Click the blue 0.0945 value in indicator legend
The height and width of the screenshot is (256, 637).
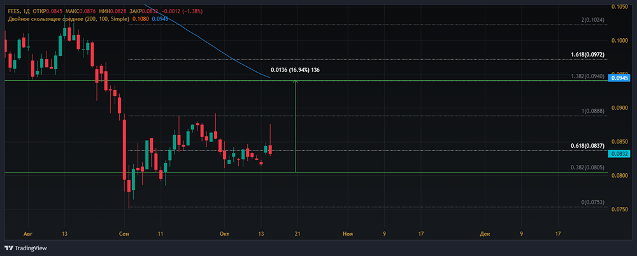tap(160, 18)
